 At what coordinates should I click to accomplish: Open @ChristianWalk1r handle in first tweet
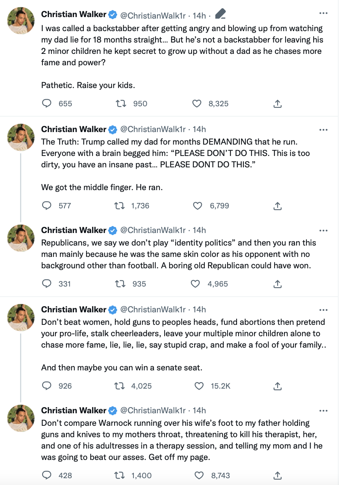153,15
